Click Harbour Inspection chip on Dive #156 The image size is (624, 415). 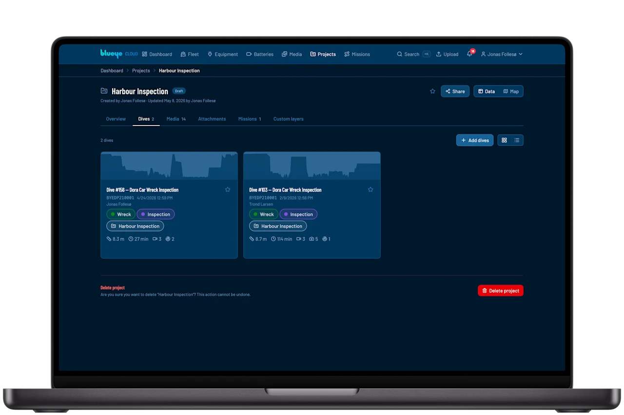[x=135, y=226]
